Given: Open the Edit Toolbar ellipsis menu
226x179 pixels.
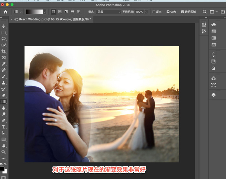Looking at the screenshot, I should [4, 158].
